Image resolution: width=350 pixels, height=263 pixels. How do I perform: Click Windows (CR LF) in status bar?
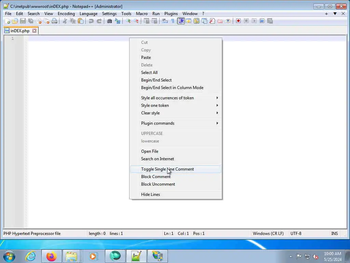[268, 234]
